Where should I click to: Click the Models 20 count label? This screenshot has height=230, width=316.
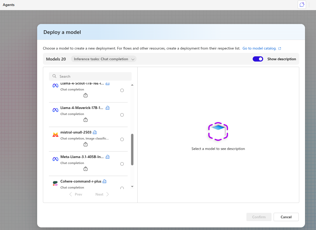(56, 59)
